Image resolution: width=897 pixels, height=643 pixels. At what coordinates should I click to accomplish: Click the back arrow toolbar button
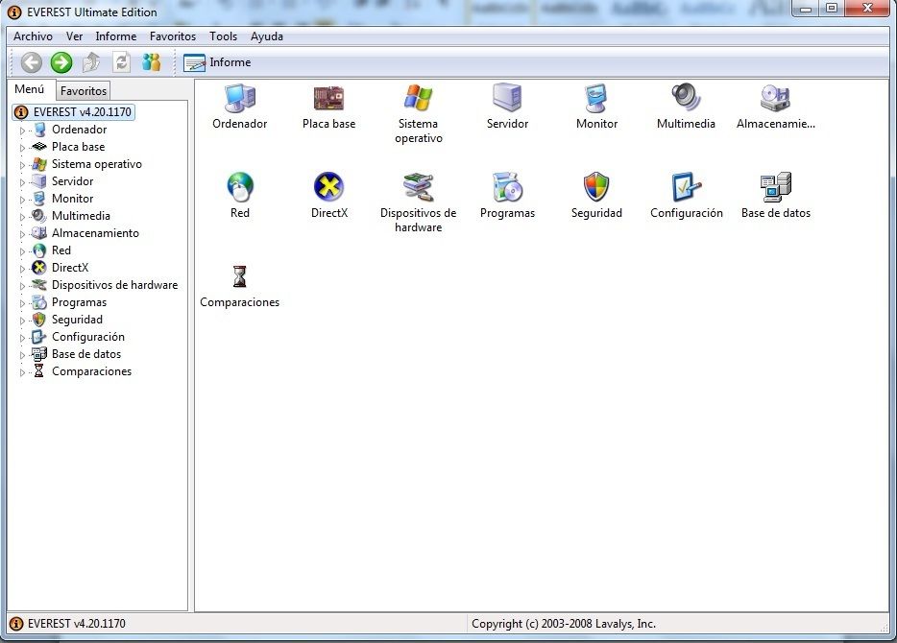(x=32, y=62)
